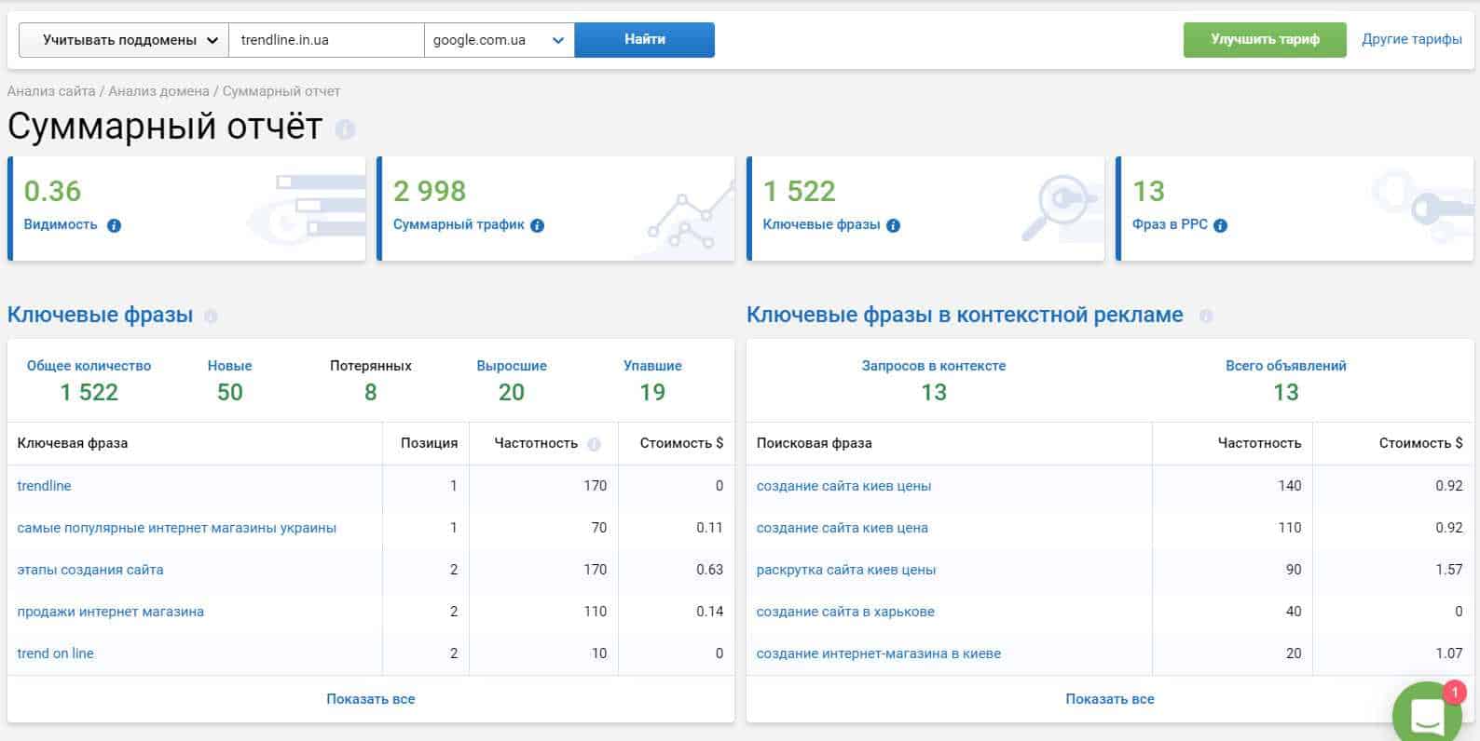Screen dimensions: 1480x741
Task: Open the раскрутка сайта киев цены phrase
Action: 846,570
